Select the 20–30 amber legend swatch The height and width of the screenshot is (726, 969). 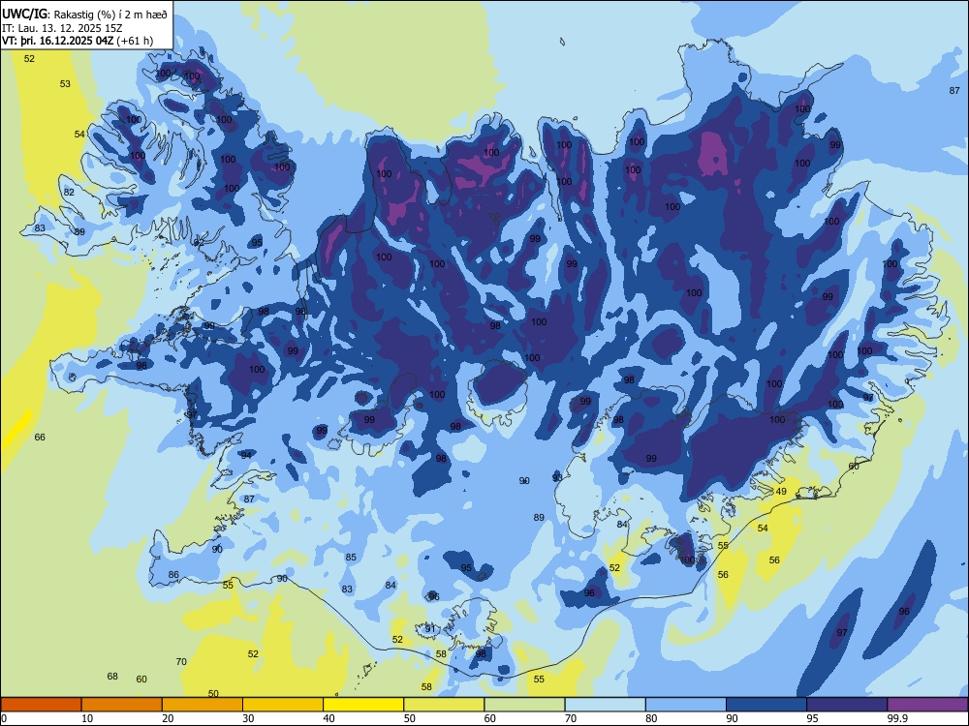203,705
